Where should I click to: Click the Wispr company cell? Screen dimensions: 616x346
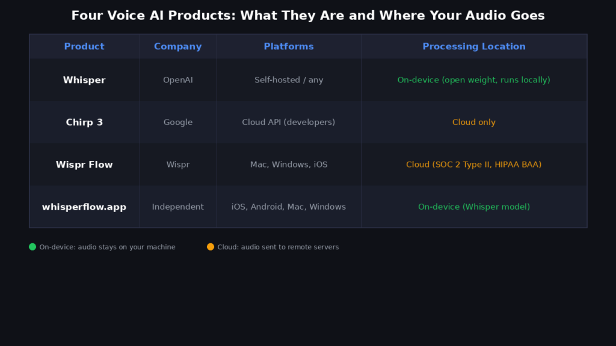pyautogui.click(x=178, y=165)
